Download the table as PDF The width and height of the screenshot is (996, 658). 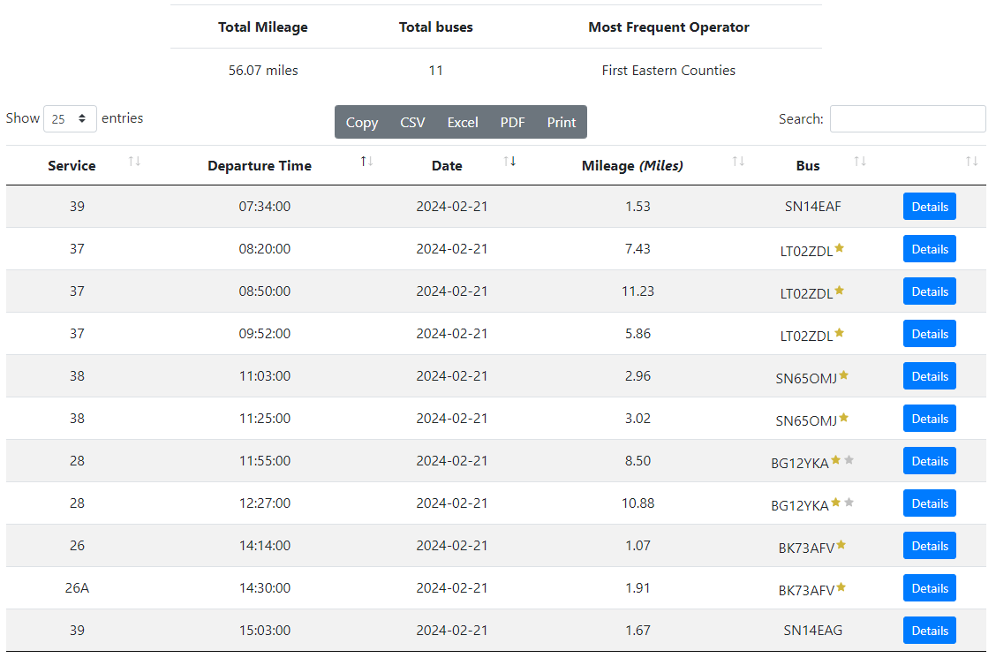point(512,123)
